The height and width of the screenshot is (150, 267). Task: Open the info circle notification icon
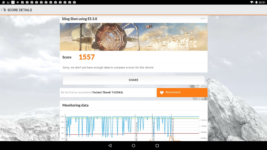click(18, 2)
